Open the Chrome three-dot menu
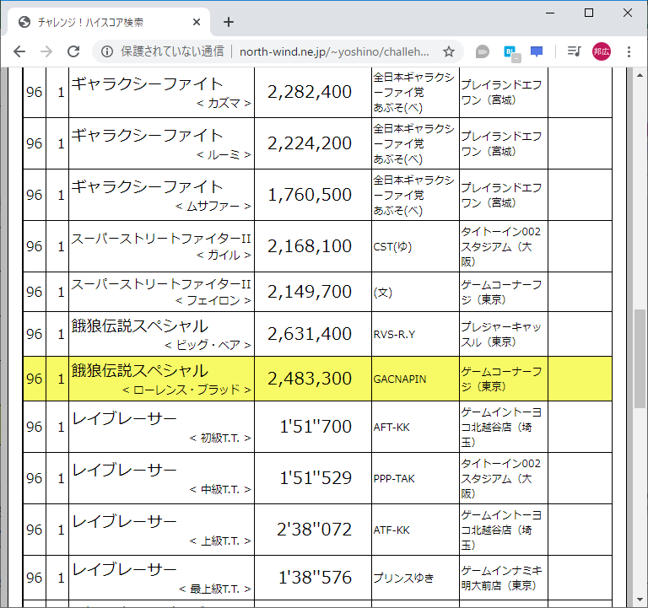This screenshot has height=608, width=648. click(x=629, y=51)
